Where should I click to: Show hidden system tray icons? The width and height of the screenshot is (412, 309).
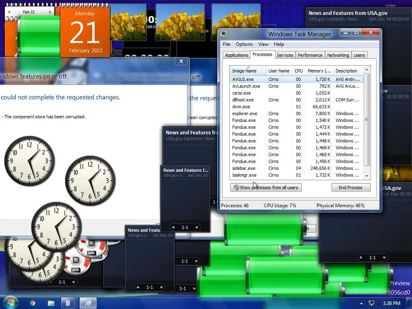(x=362, y=303)
